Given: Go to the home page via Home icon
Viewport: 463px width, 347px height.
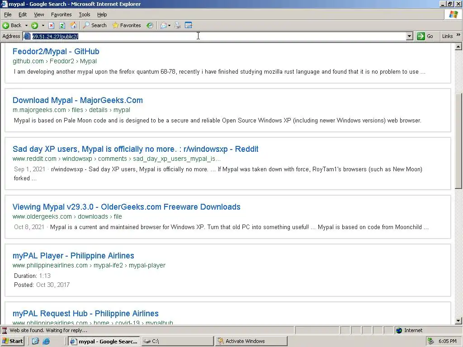Looking at the screenshot, I should tap(73, 25).
